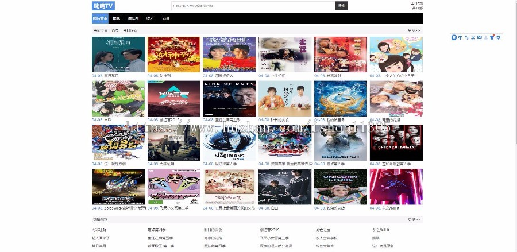
Task: Click the 叱咤TV site logo
Action: [103, 6]
